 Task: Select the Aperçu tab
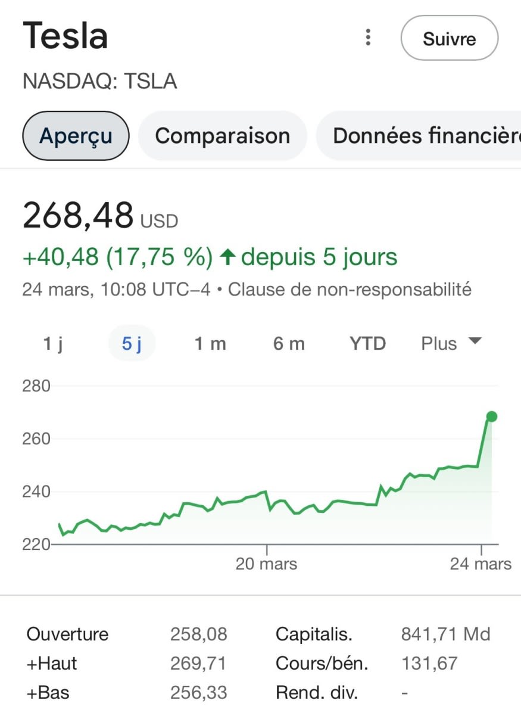[x=76, y=136]
